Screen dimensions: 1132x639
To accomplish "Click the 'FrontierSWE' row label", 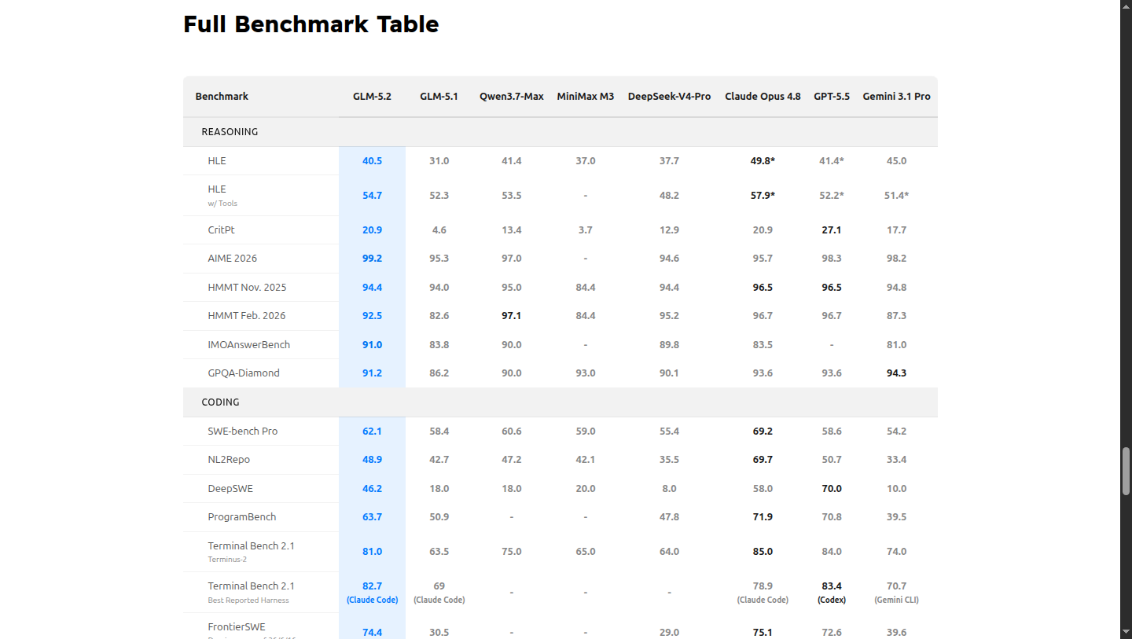I will (x=237, y=627).
